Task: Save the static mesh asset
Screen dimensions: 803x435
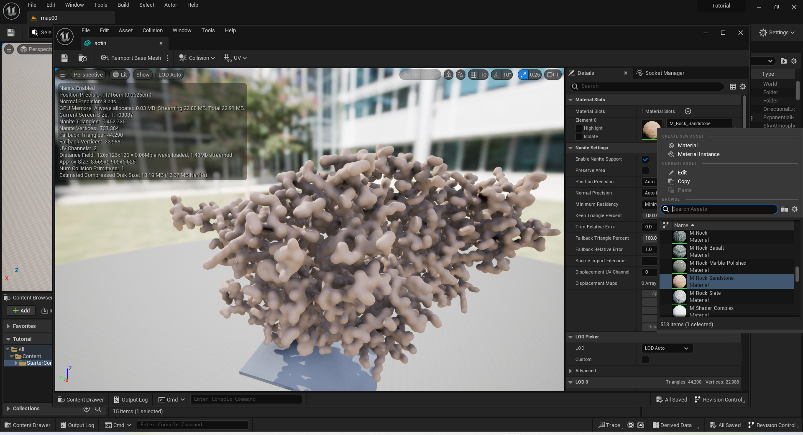Action: (x=64, y=58)
